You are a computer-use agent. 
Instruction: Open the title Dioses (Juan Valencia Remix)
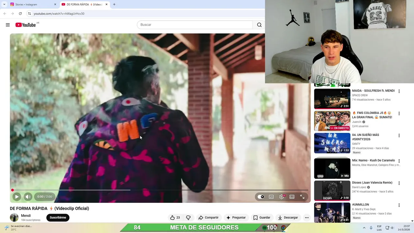point(372,183)
